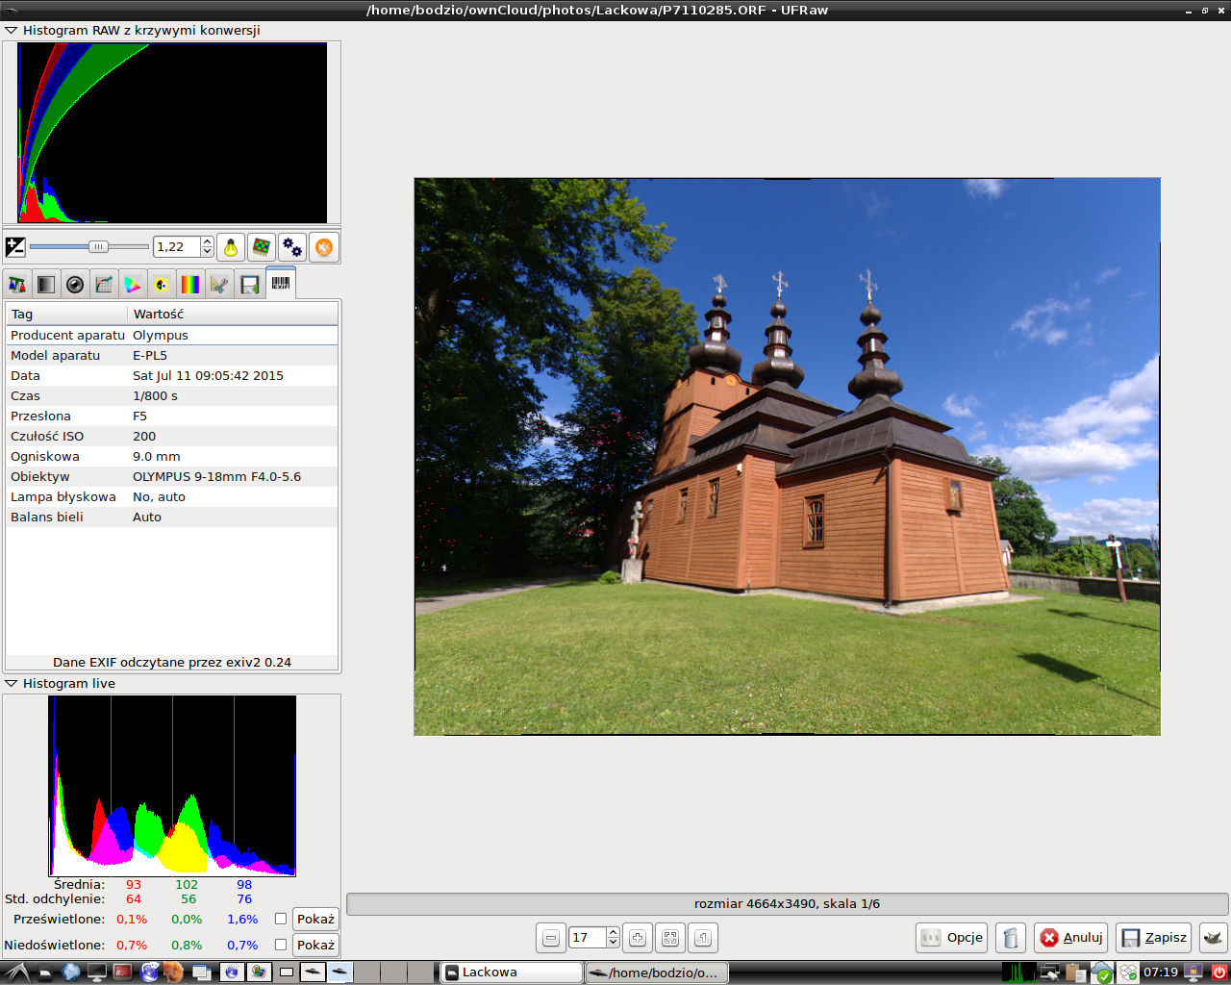The width and height of the screenshot is (1231, 985).
Task: Click the Anuluj cancel button
Action: coord(1071,938)
